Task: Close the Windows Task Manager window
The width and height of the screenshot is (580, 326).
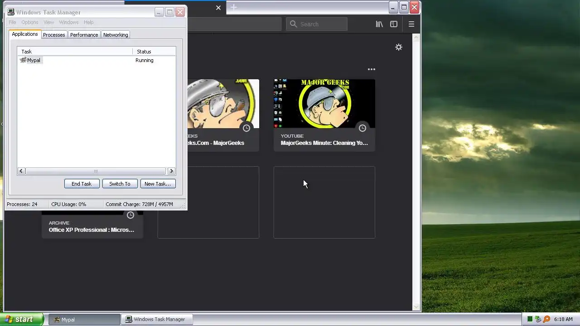Action: tap(180, 12)
